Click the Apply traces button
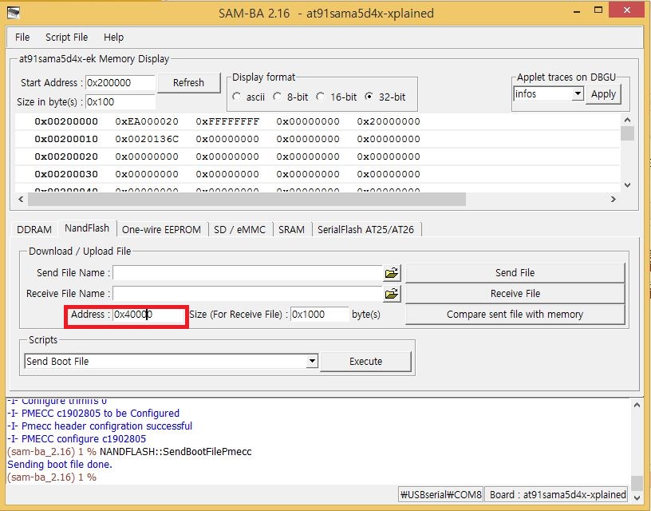Screen dimensions: 651x511 (x=603, y=94)
